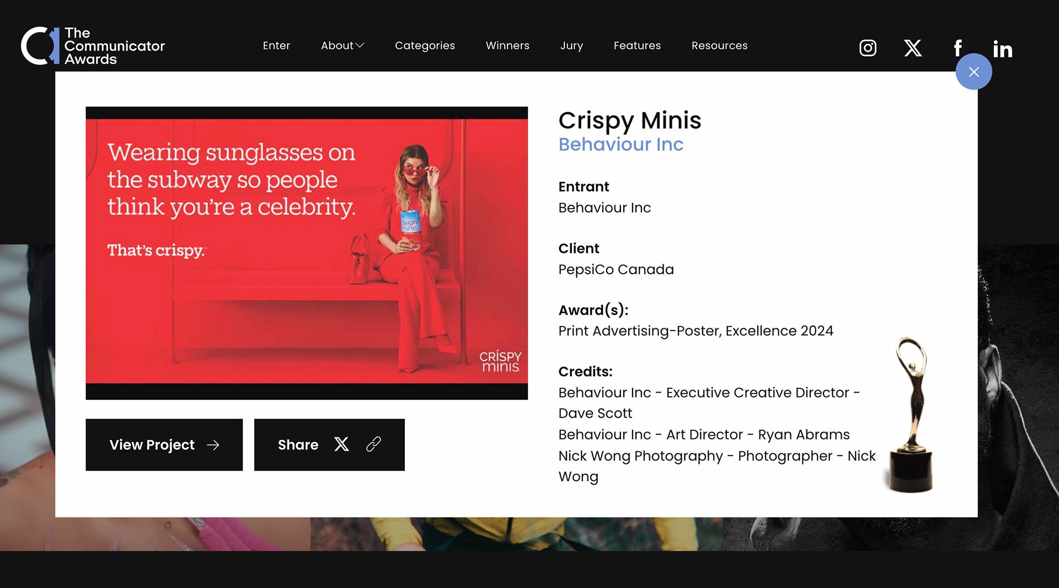
Task: Navigate to the Jury page
Action: tap(571, 46)
